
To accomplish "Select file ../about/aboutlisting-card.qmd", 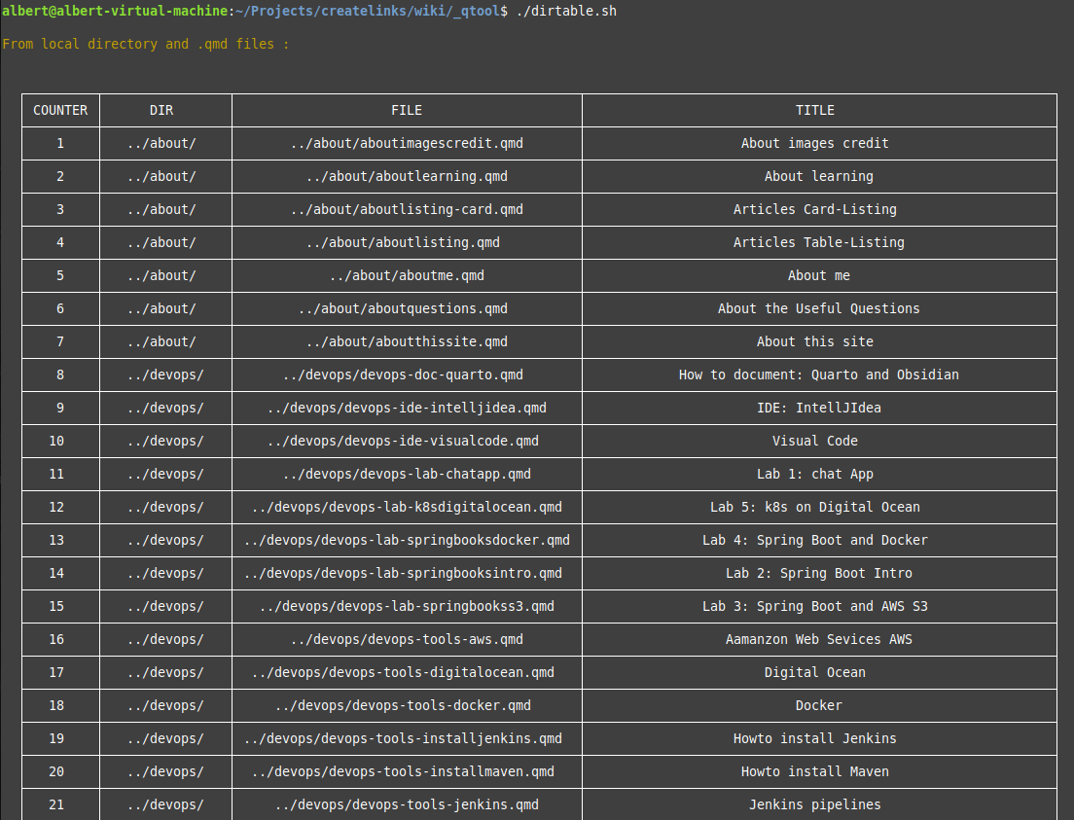I will (407, 209).
